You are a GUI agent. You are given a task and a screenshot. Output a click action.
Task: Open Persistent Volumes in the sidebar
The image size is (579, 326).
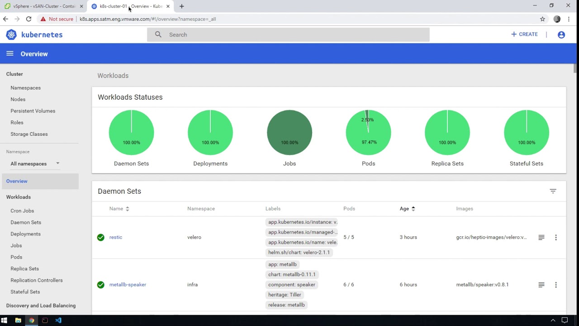(x=33, y=111)
